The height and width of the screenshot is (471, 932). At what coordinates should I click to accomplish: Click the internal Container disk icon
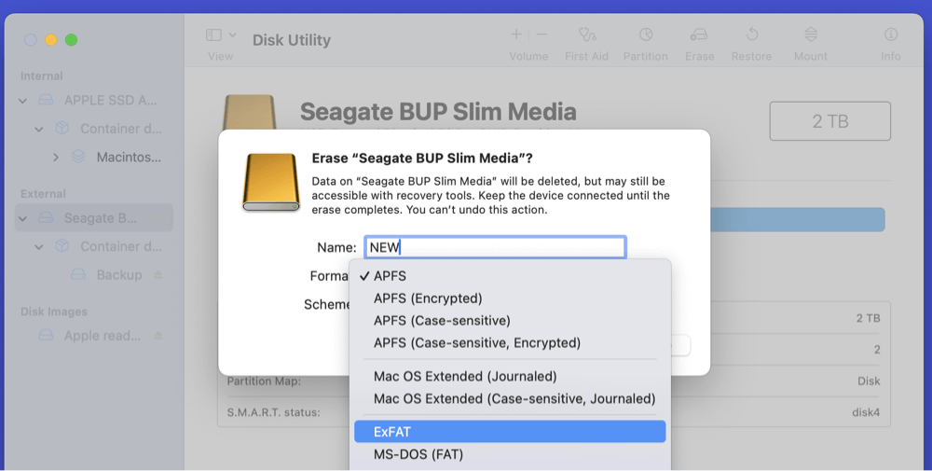point(62,129)
